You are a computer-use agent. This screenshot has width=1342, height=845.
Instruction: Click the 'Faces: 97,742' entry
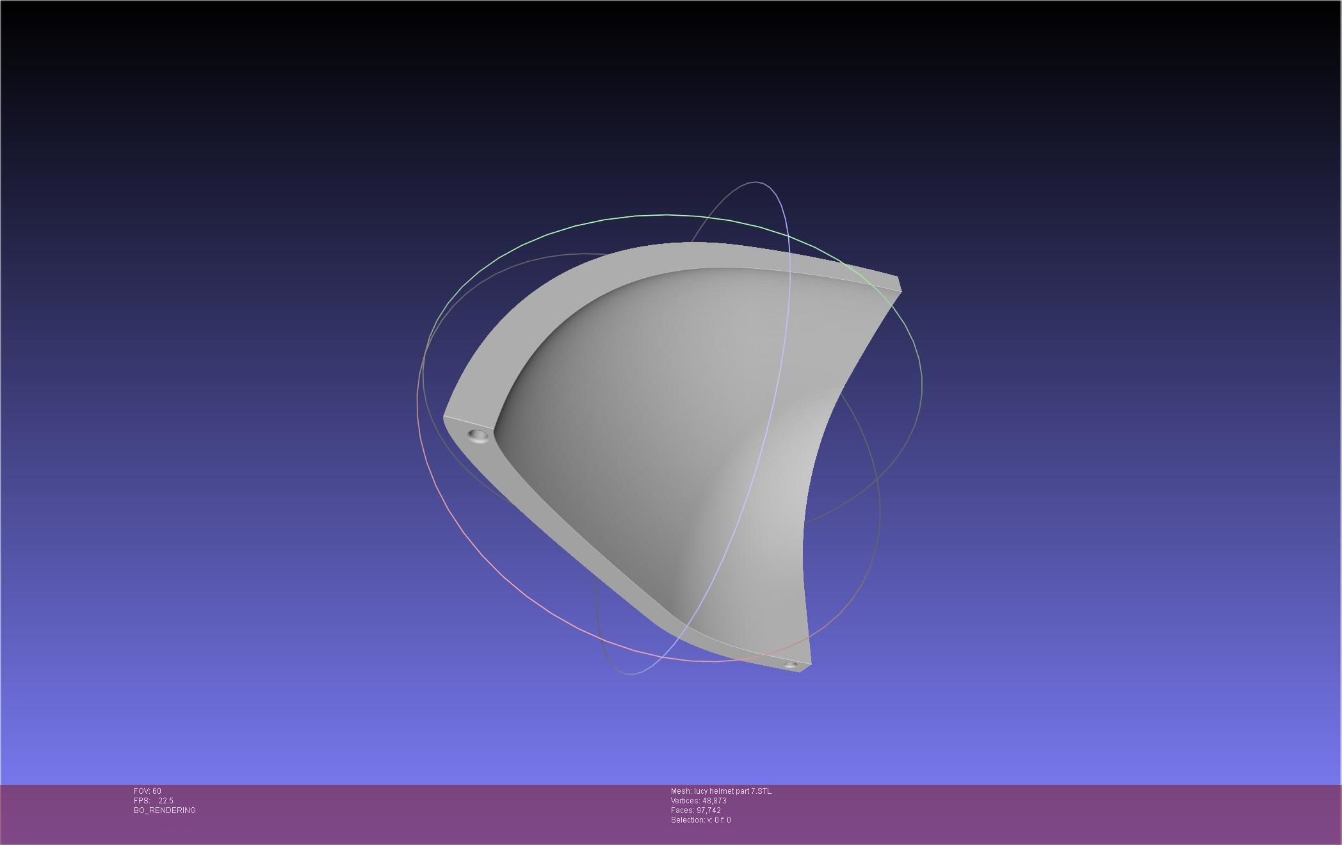coord(696,810)
